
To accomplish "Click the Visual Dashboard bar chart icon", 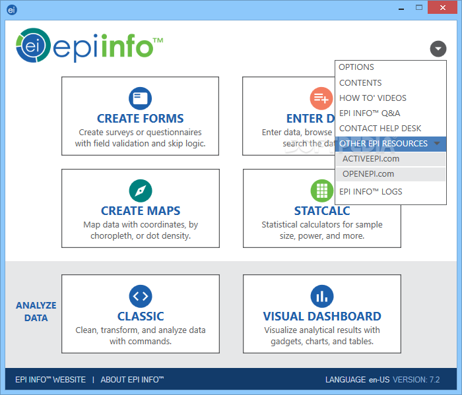I will 322,296.
